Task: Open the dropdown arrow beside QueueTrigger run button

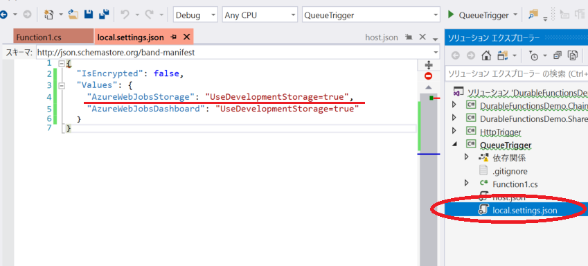Action: pyautogui.click(x=515, y=15)
